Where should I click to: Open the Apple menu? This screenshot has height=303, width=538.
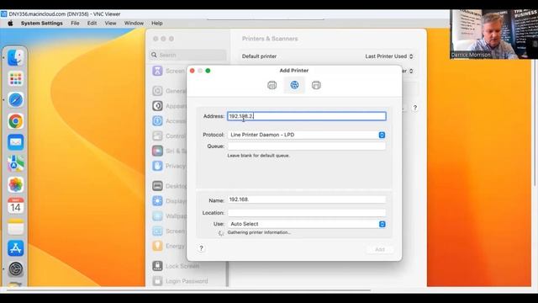[10, 24]
